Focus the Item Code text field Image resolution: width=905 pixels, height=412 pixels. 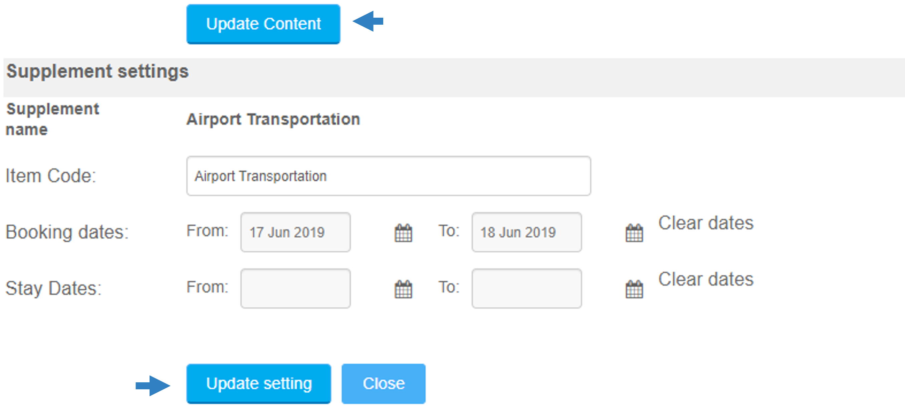click(389, 176)
